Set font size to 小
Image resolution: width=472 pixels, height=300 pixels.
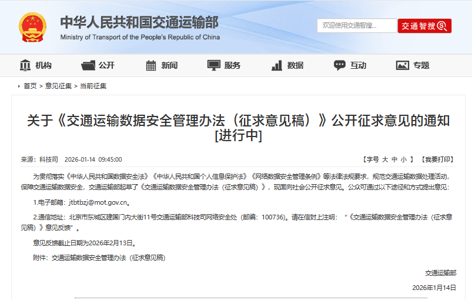404,159
